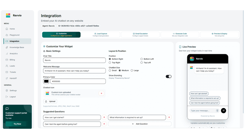Edit the 'How can I get started?' question field
This screenshot has height=138, width=245.
tap(72, 117)
